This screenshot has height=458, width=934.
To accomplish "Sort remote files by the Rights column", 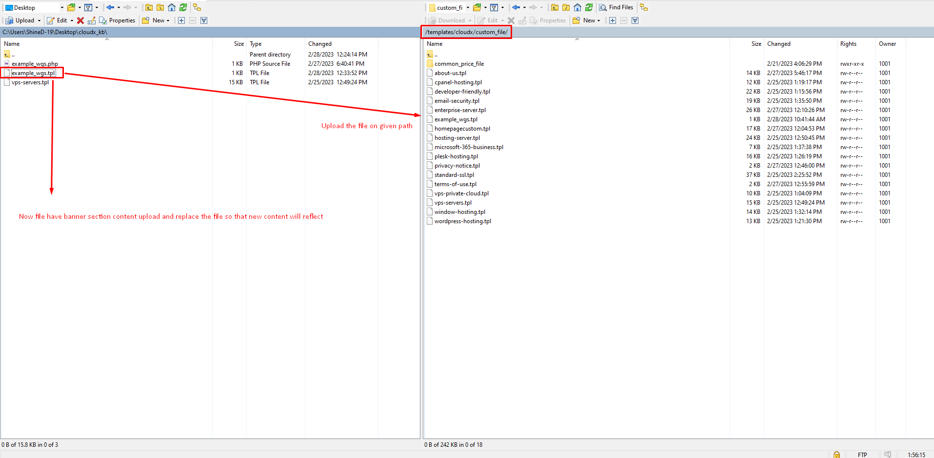I will point(848,44).
